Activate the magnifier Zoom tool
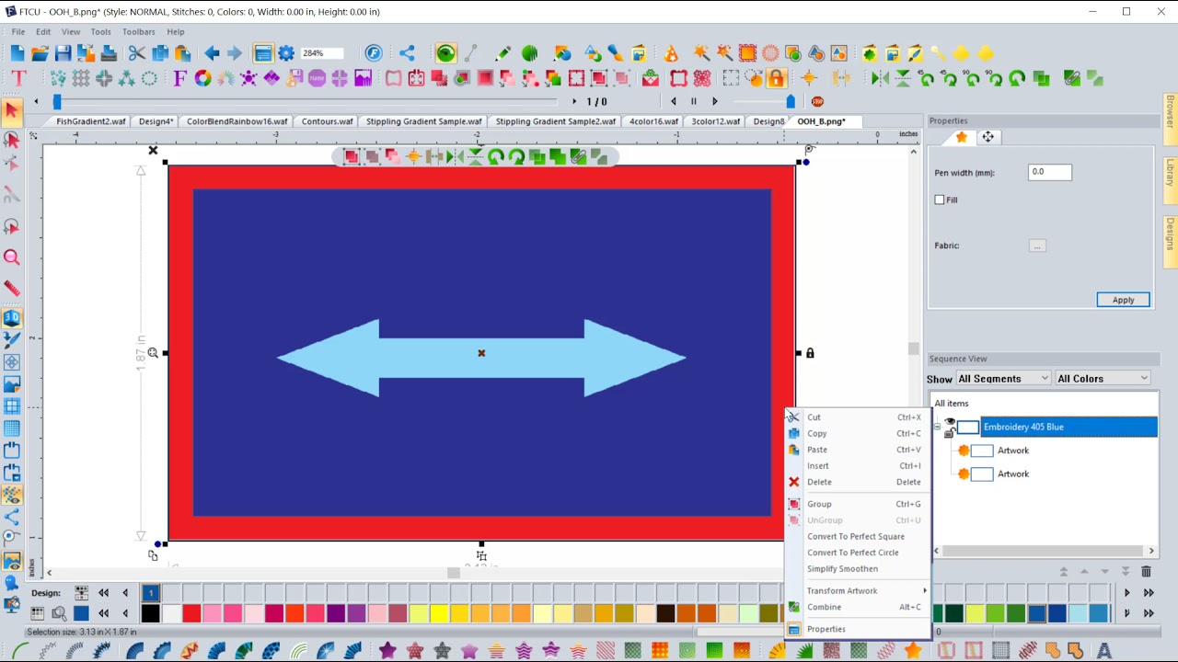The width and height of the screenshot is (1178, 662). point(12,258)
